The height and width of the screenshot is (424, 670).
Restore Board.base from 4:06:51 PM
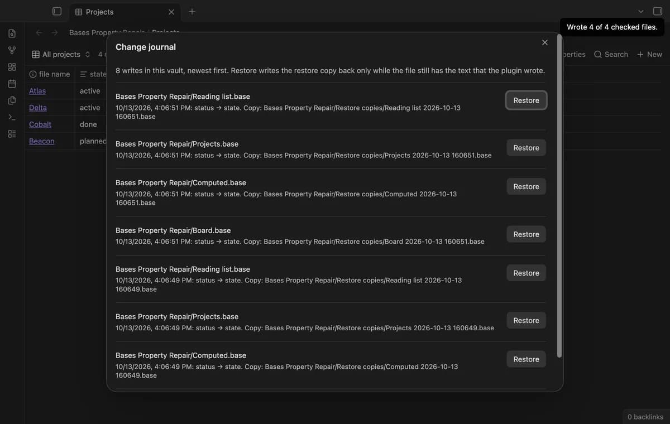(x=526, y=234)
